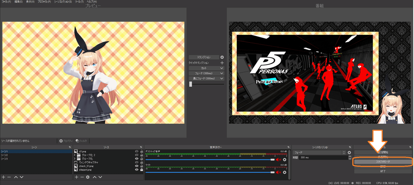The image size is (414, 185).
Task: Expand the グループ化 group
Action: (75, 158)
